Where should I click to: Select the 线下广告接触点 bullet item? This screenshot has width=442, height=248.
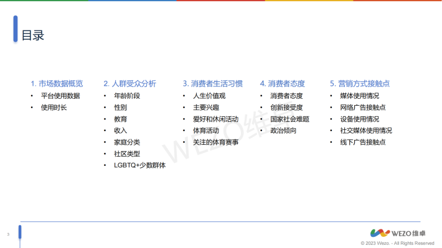point(363,142)
